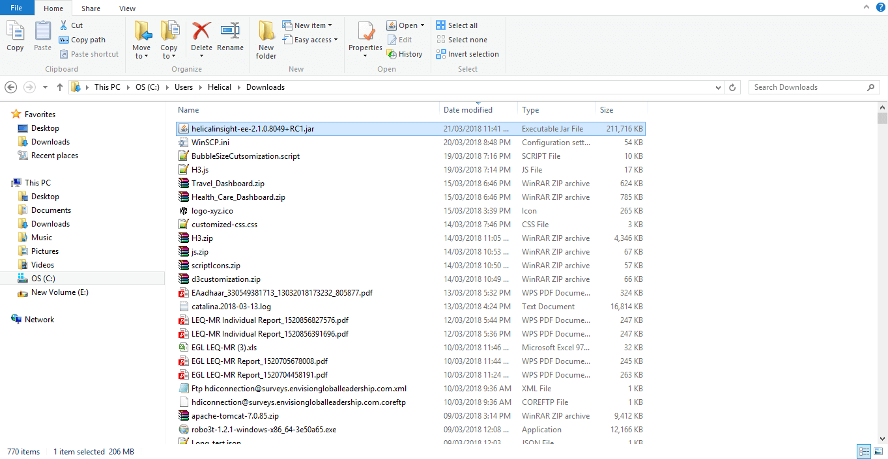Click Select all in ribbon
888x459 pixels.
457,25
